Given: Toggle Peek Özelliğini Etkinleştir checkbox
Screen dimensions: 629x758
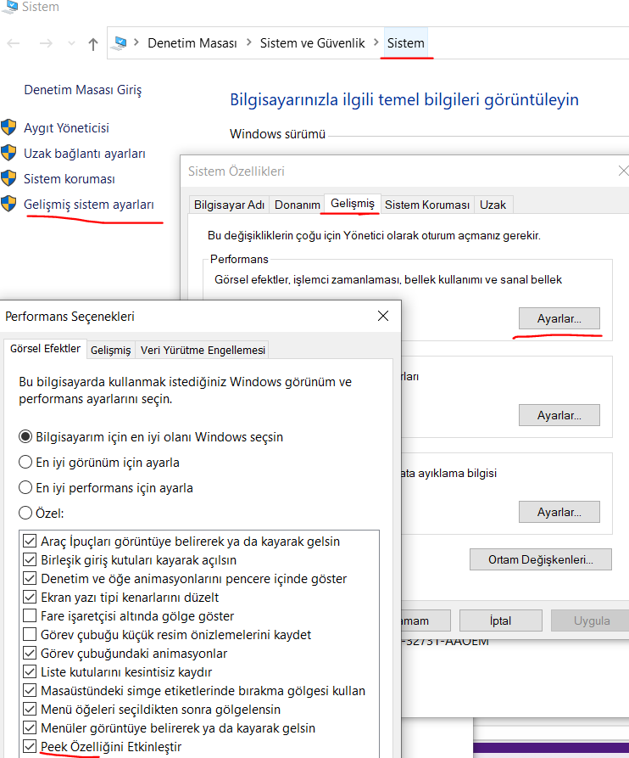Looking at the screenshot, I should [30, 746].
